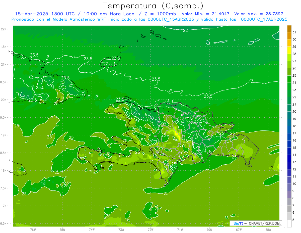Click the purple color bar segment between 9 and 10

pos(289,187)
